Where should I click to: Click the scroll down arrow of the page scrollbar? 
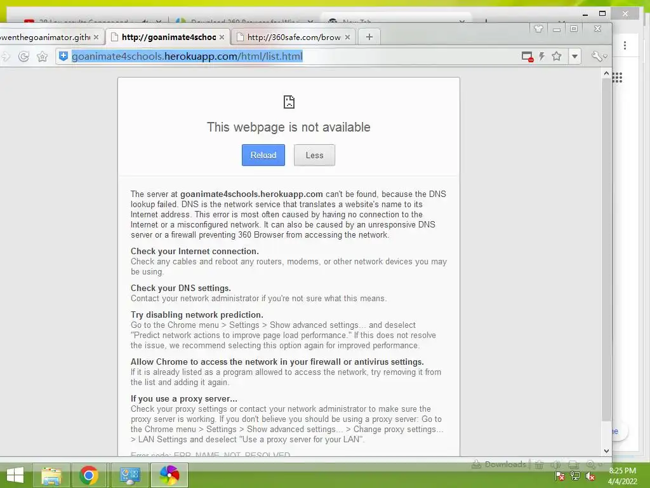point(606,451)
